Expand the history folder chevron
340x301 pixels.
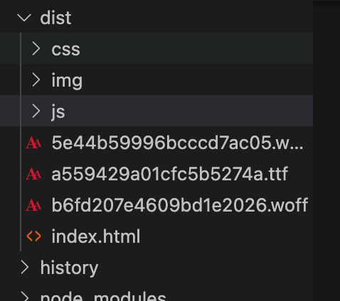(25, 268)
